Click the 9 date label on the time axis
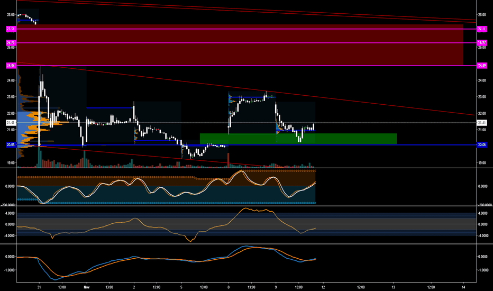 point(276,287)
